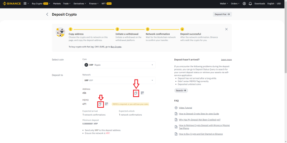
Task: Open How to Buy Crypto and Get Started
Action: tap(201, 134)
